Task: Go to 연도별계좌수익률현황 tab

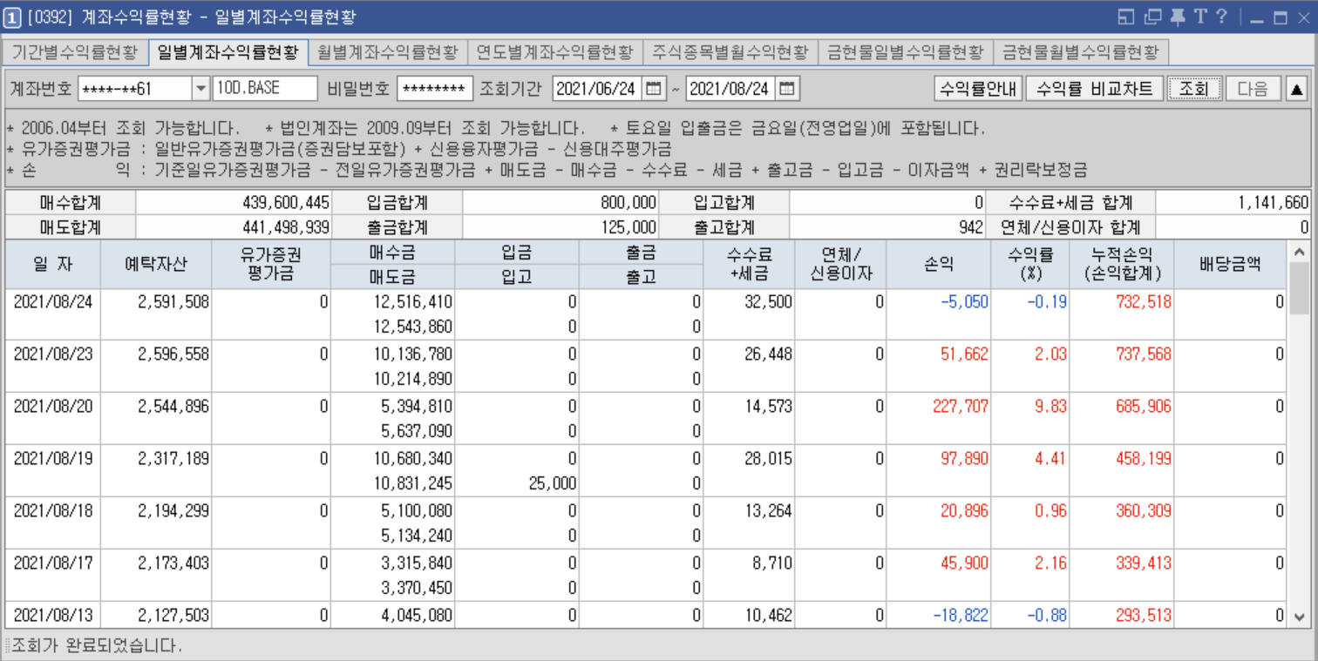Action: point(555,52)
